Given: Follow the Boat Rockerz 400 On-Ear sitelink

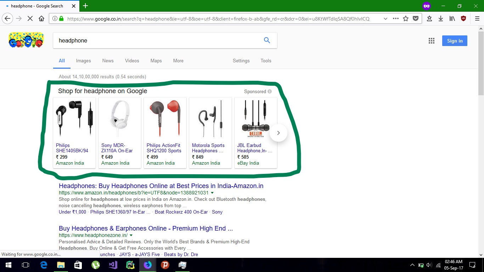Looking at the screenshot, I should click(181, 212).
